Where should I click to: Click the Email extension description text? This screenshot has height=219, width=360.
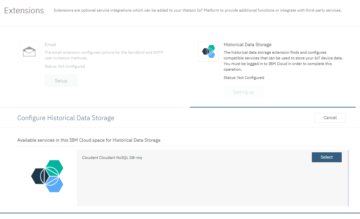104,55
